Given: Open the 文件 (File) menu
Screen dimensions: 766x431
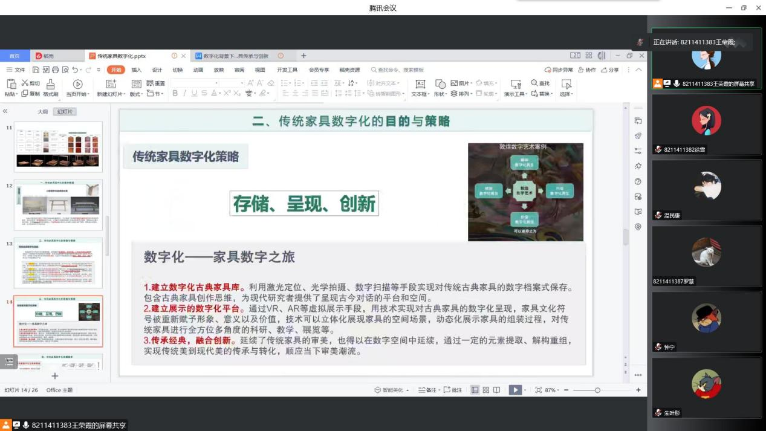Looking at the screenshot, I should tap(16, 70).
